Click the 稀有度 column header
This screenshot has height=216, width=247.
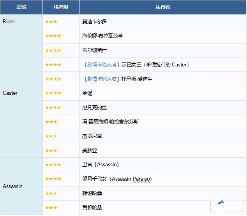click(x=61, y=7)
